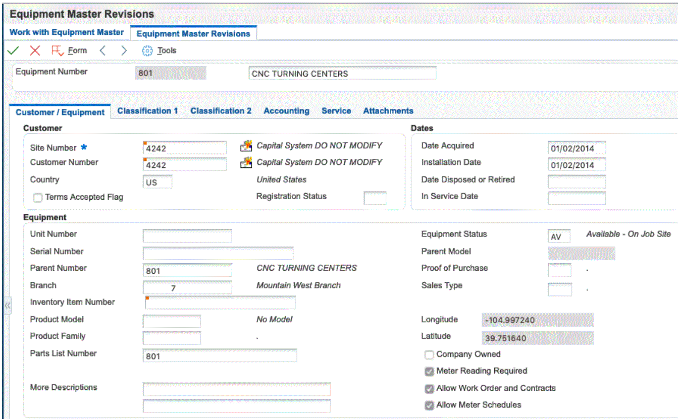Enable the Terms Accepted Flag checkbox
678x419 pixels.
tap(38, 198)
